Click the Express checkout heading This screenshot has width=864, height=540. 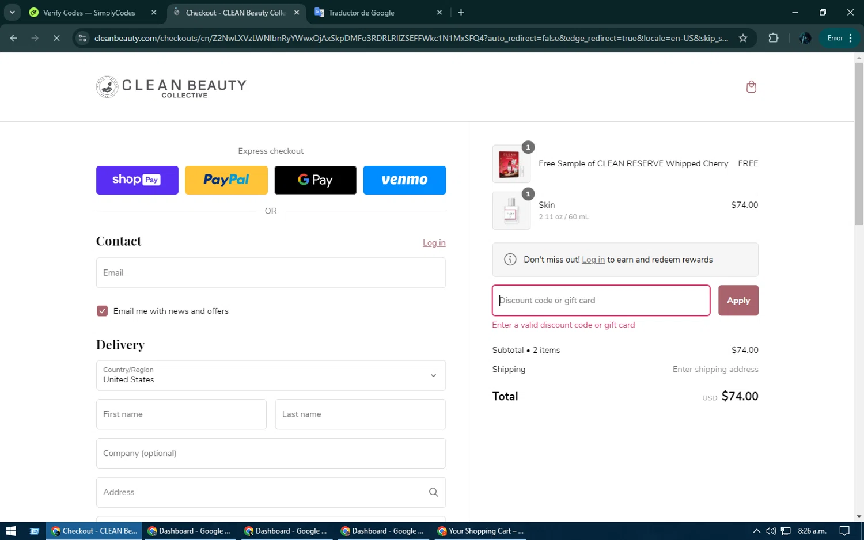[271, 151]
